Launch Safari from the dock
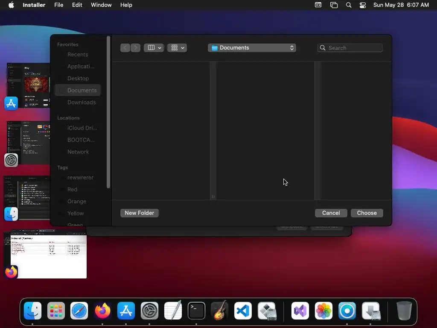This screenshot has height=328, width=437. (79, 311)
